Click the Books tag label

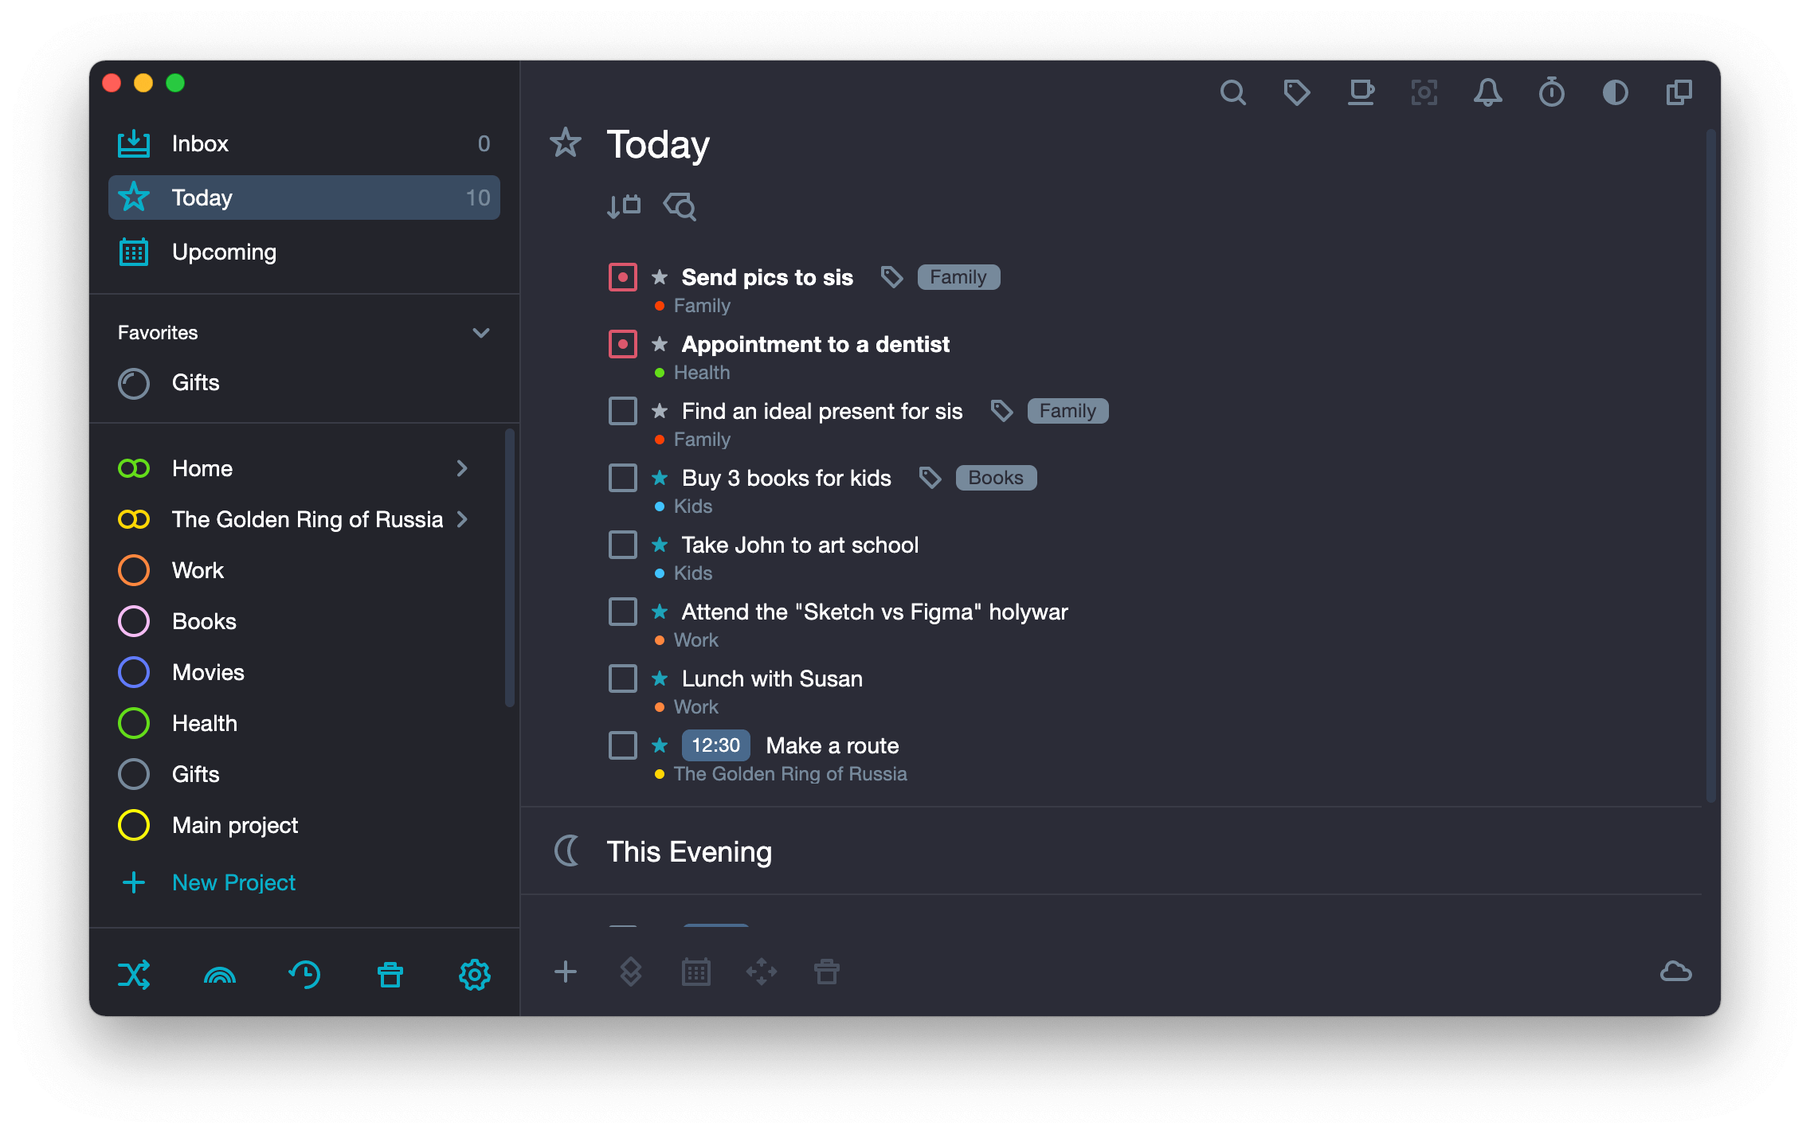[996, 478]
